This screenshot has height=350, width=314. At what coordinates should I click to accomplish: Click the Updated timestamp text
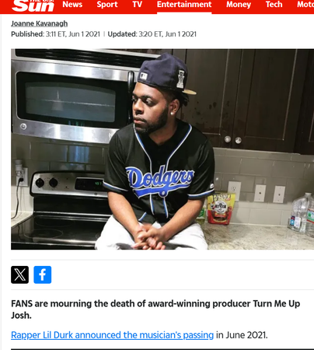click(x=152, y=34)
